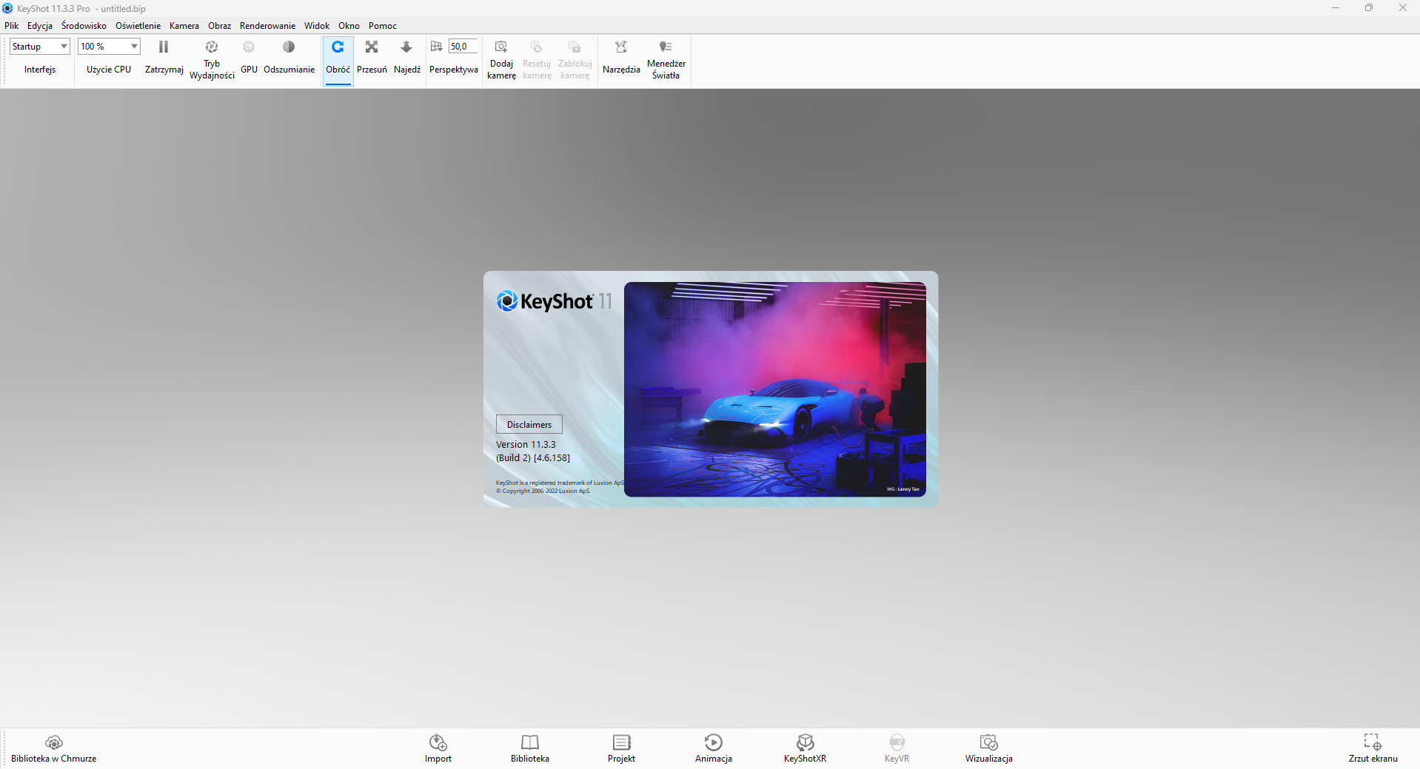
Task: Click the KeyShot app icon in title bar
Action: point(7,8)
